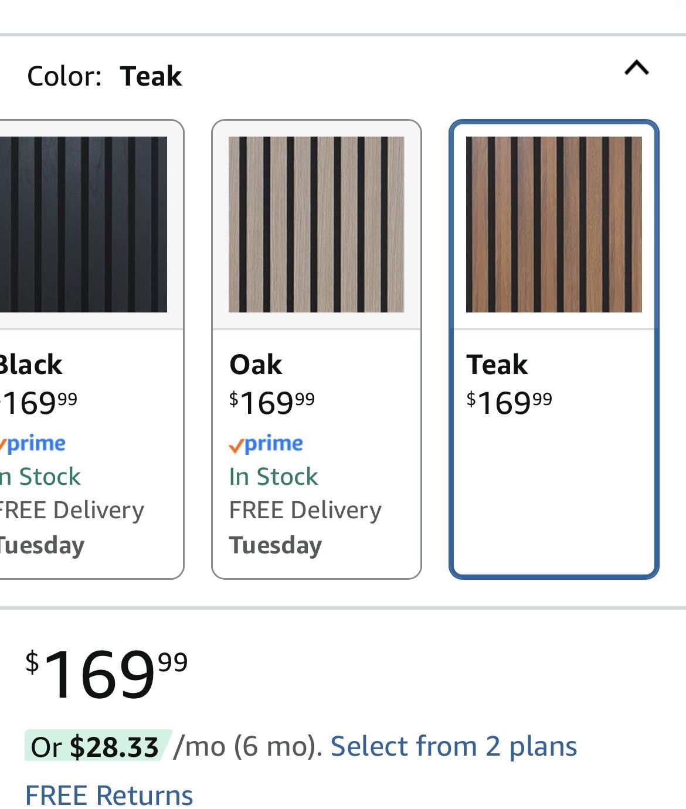Open the FREE Returns link

pyautogui.click(x=109, y=795)
